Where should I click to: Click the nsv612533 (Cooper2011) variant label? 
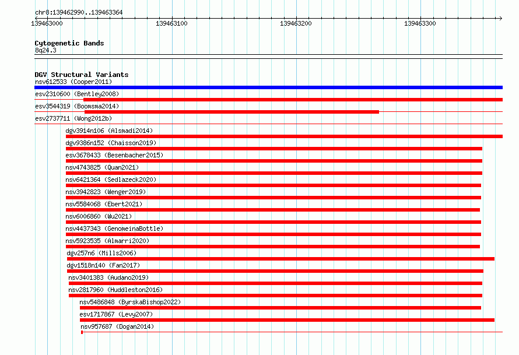coord(73,82)
